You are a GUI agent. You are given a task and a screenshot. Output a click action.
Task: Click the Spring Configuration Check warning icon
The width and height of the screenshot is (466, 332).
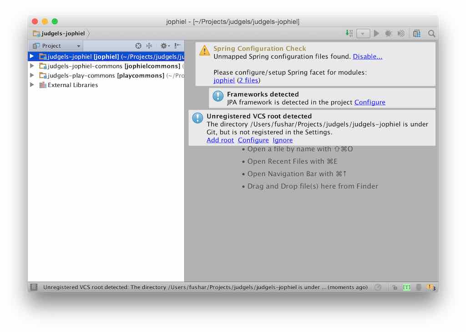coord(204,50)
